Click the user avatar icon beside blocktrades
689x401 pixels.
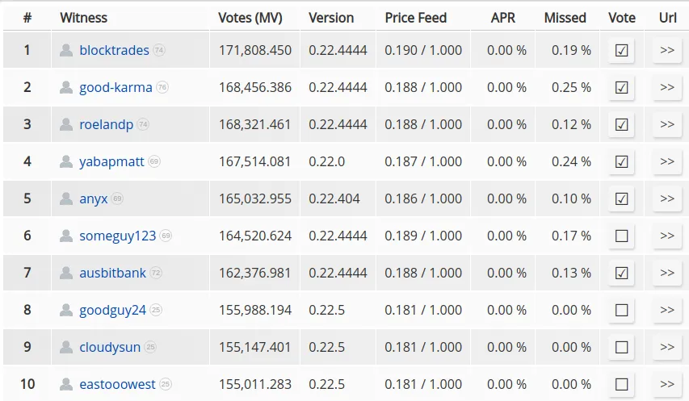point(66,51)
